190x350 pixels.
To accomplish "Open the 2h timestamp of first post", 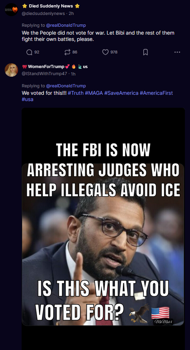I will click(71, 13).
